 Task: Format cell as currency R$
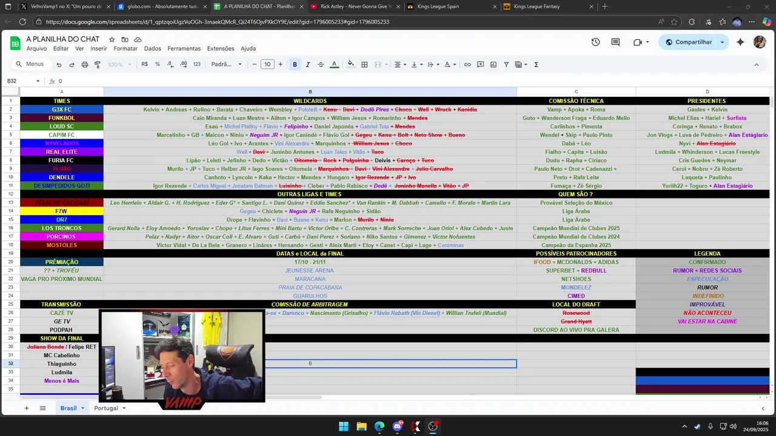pos(144,64)
